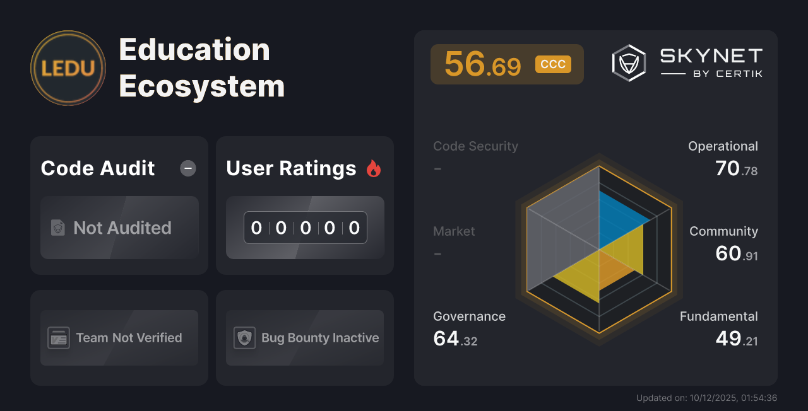Screen dimensions: 808x411
Task: Toggle the Team Not Verified status
Action: [x=119, y=338]
